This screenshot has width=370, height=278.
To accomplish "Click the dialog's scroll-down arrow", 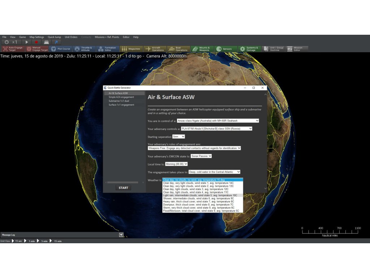I will [x=265, y=188].
